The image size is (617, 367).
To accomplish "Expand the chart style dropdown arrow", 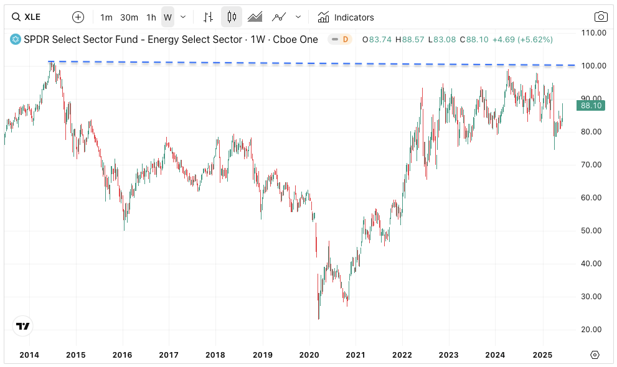I will (x=298, y=17).
